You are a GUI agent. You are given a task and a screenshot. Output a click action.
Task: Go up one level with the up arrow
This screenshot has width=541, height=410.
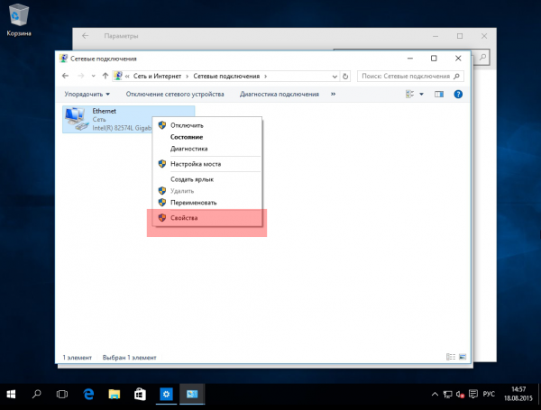tap(105, 77)
